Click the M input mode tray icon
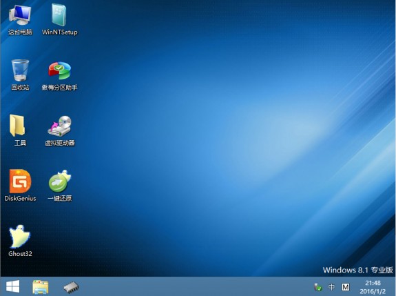 tap(346, 287)
